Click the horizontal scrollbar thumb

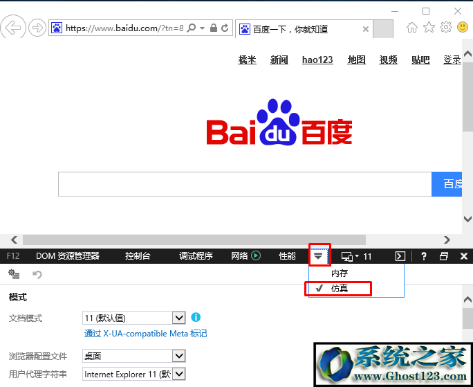tap(194, 240)
